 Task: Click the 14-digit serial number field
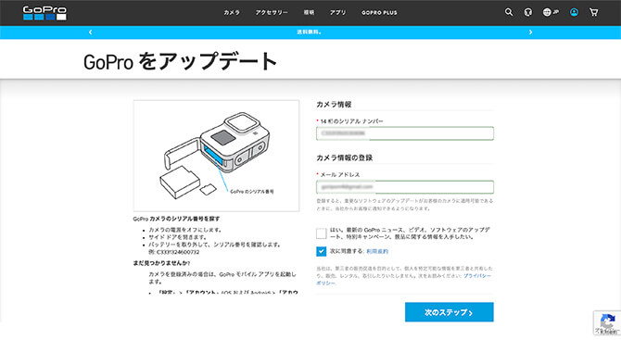pyautogui.click(x=405, y=133)
